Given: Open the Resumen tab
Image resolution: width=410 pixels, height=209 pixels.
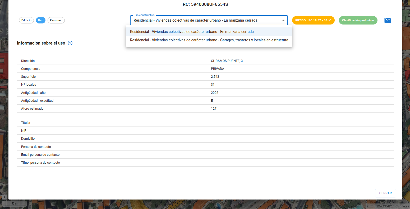Looking at the screenshot, I should (56, 20).
